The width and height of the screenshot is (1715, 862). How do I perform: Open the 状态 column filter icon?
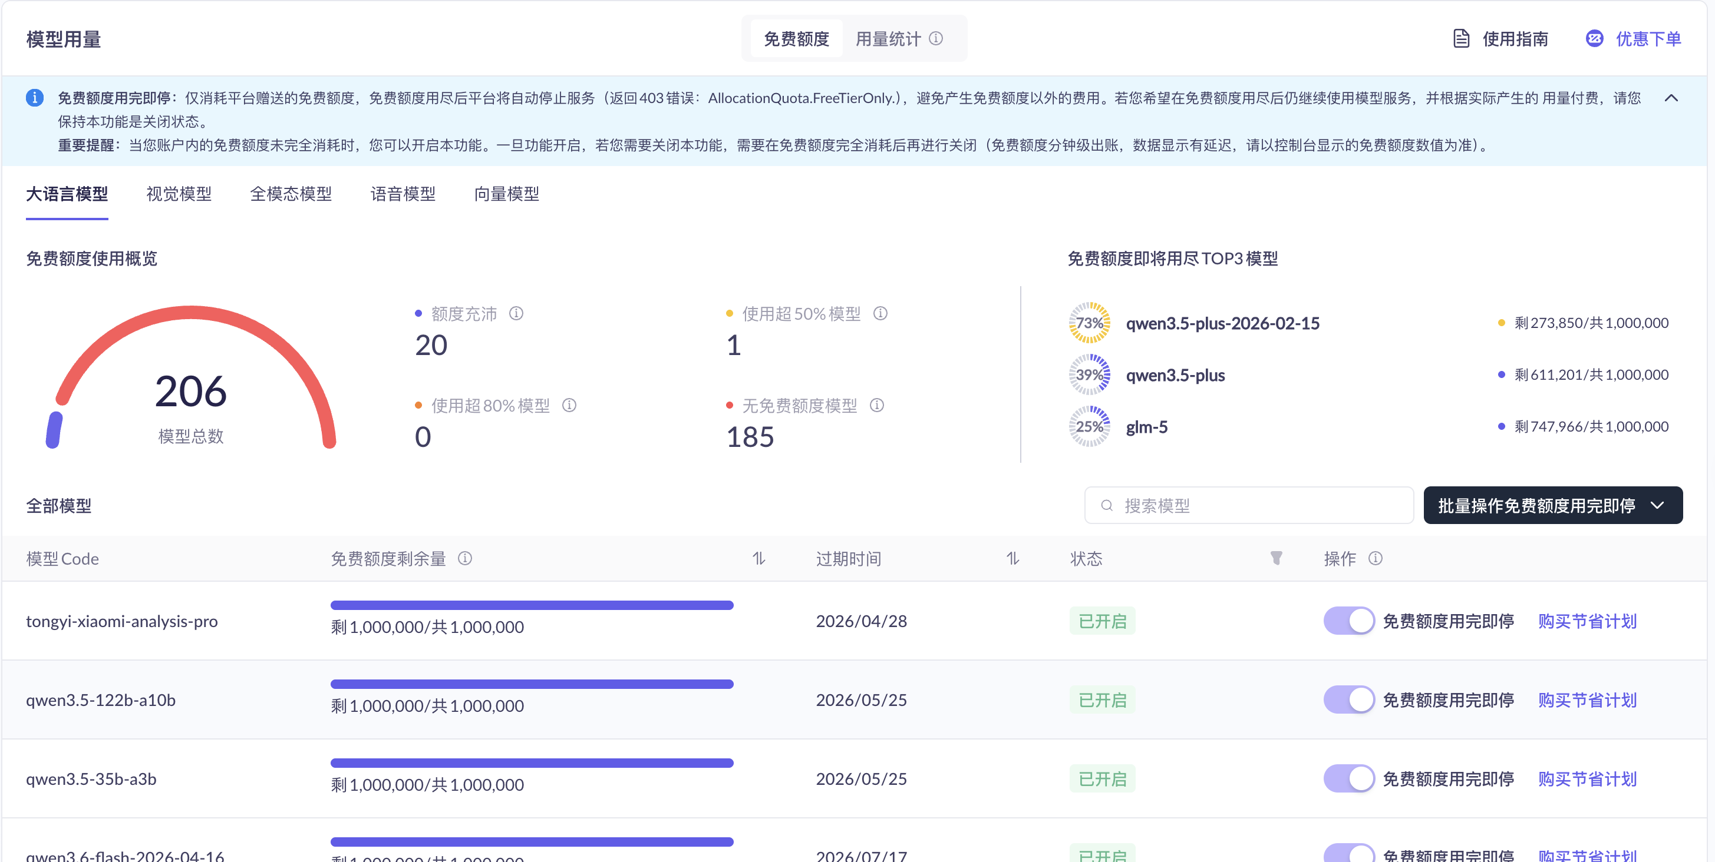pos(1275,558)
